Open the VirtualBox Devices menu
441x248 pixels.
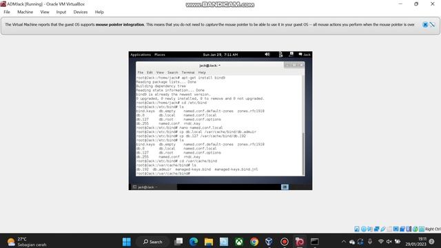click(x=81, y=12)
